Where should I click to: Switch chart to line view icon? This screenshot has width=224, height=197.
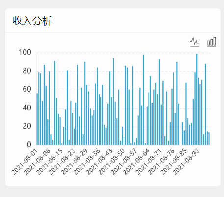(x=195, y=42)
